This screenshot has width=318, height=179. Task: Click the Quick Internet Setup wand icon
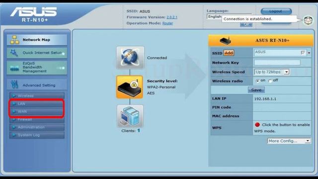point(14,53)
